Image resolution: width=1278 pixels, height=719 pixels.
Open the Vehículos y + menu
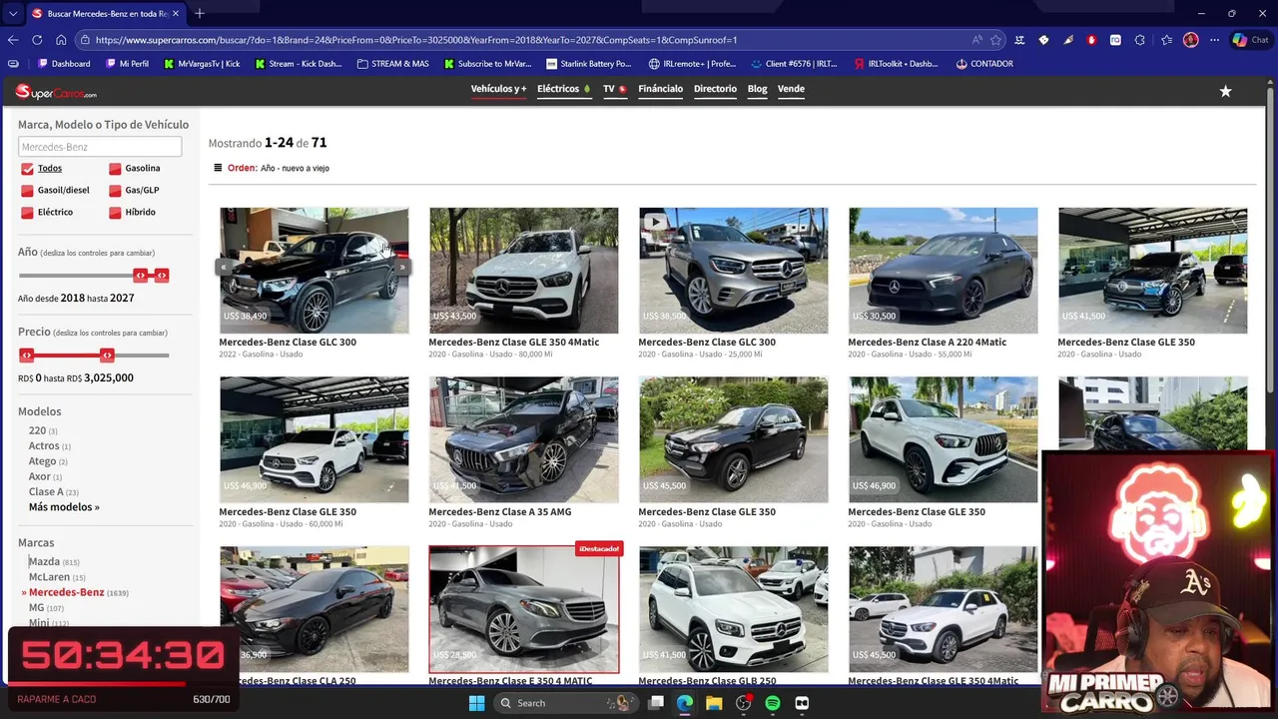click(x=498, y=89)
